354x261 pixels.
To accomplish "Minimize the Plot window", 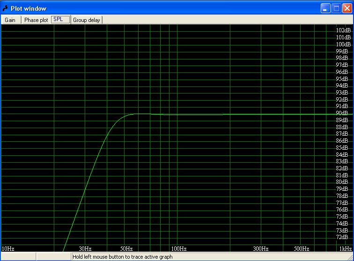I will pyautogui.click(x=325, y=8).
